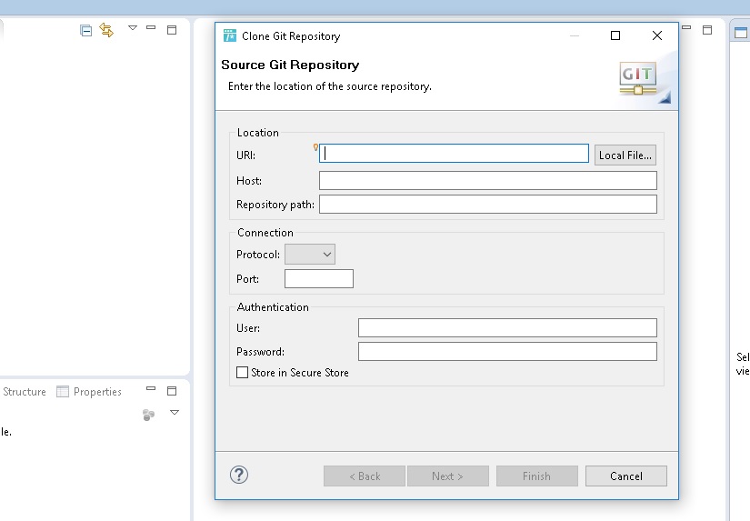Focus the Port input field
The height and width of the screenshot is (521, 750).
[319, 279]
